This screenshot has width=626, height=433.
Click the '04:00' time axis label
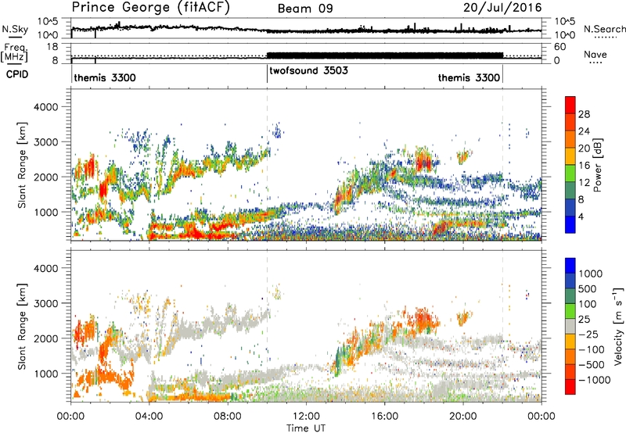pyautogui.click(x=149, y=417)
